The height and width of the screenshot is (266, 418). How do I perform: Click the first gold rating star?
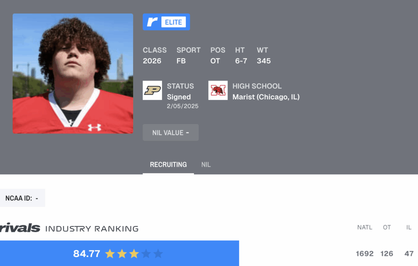110,254
